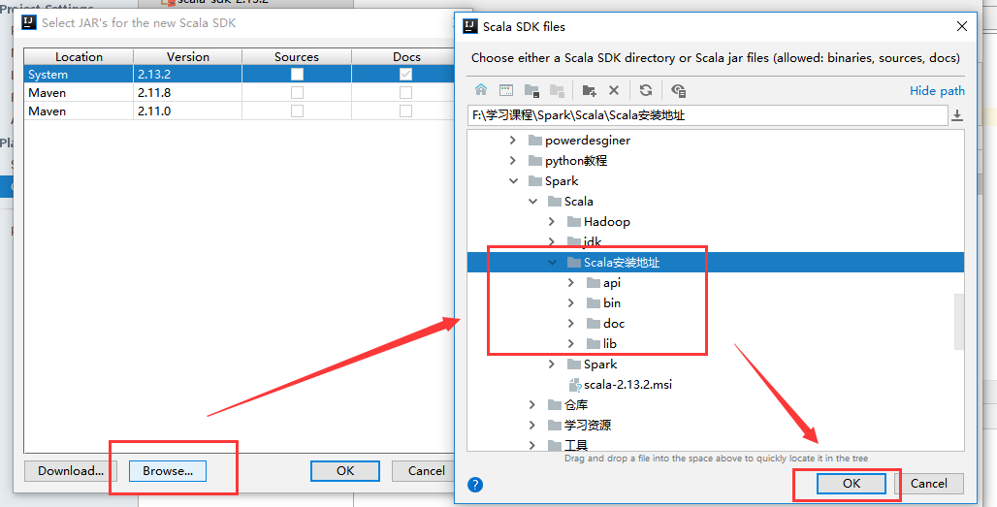Toggle Sources checkbox for Maven 2.11.0
The height and width of the screenshot is (507, 997).
tap(297, 111)
